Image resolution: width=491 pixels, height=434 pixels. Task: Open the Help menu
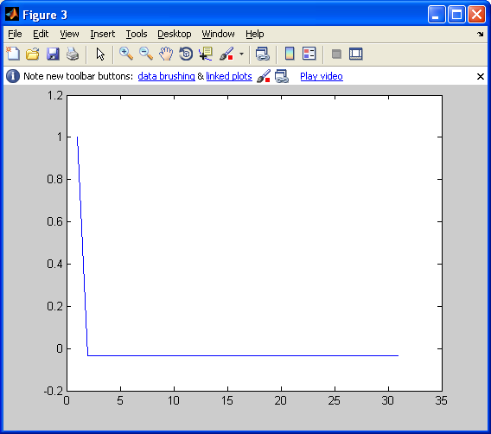[255, 34]
